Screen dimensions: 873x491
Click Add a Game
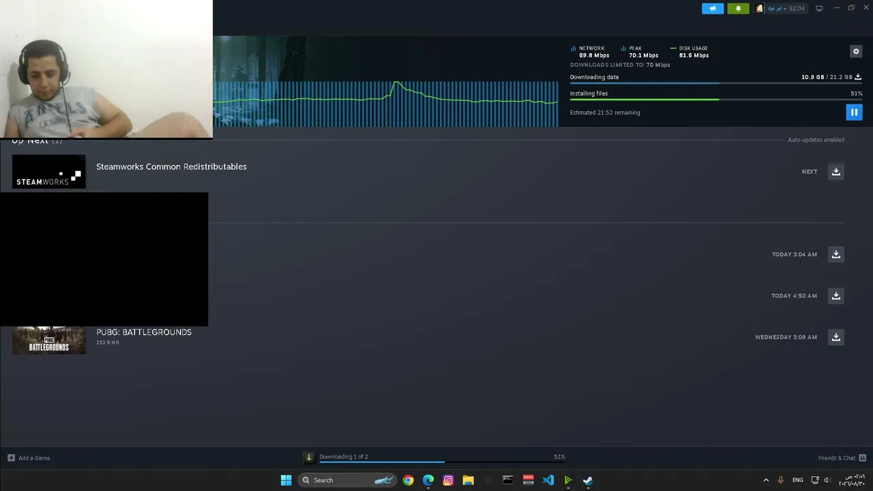(x=29, y=458)
